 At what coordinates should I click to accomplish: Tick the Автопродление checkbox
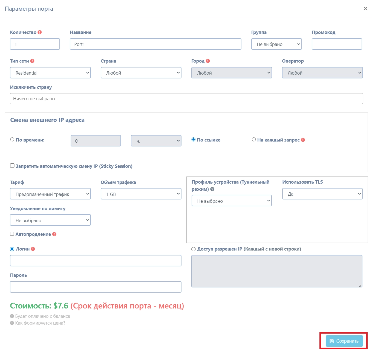click(12, 234)
